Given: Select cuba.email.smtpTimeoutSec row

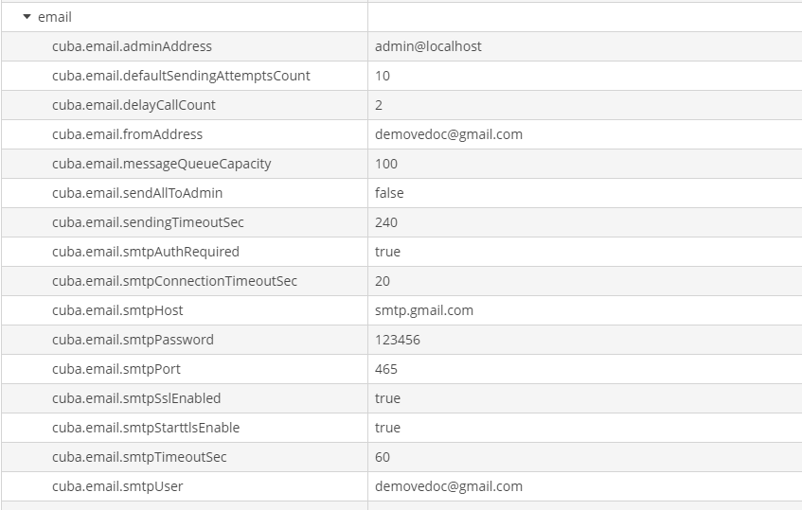Looking at the screenshot, I should [139, 457].
